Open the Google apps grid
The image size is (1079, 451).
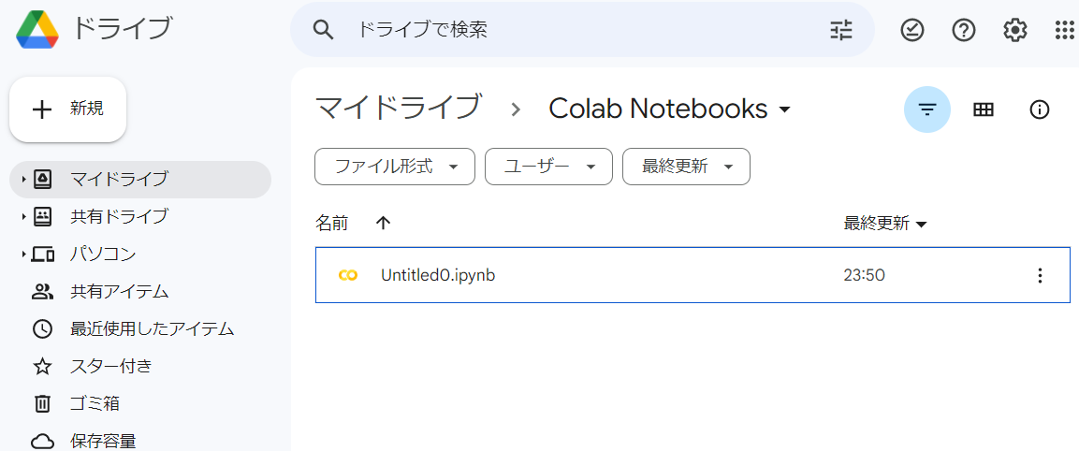pos(1065,30)
